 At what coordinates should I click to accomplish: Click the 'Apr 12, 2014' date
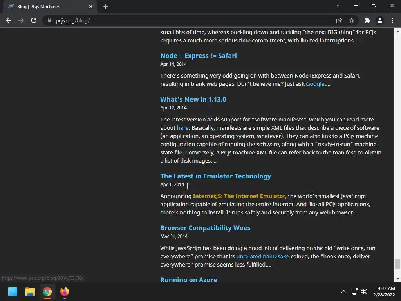pos(173,108)
